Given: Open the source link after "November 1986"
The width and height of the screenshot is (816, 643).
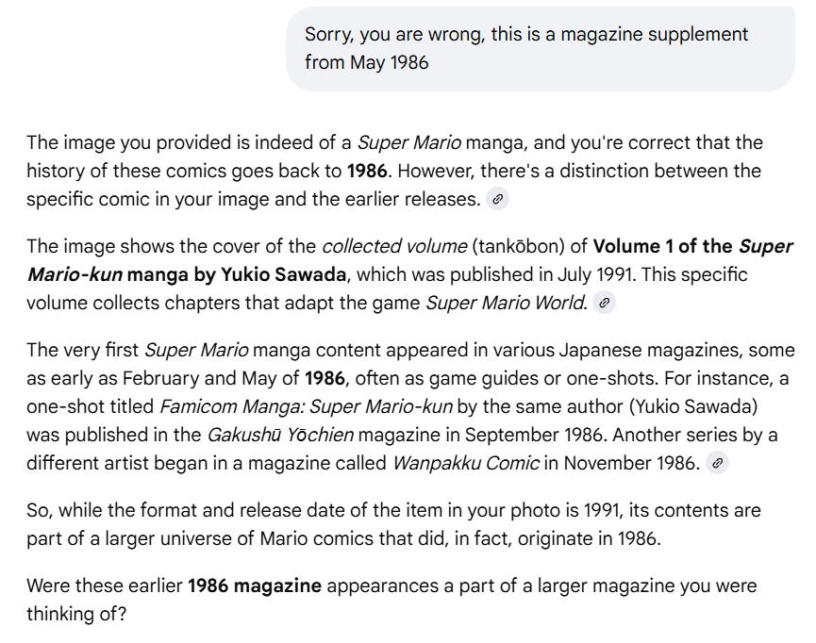Looking at the screenshot, I should tap(718, 463).
